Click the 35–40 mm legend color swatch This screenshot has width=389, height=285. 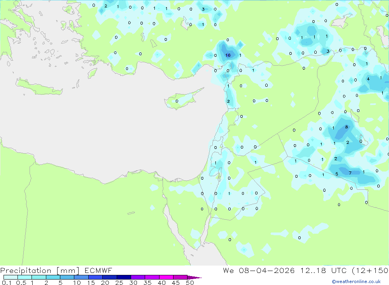pos(152,277)
